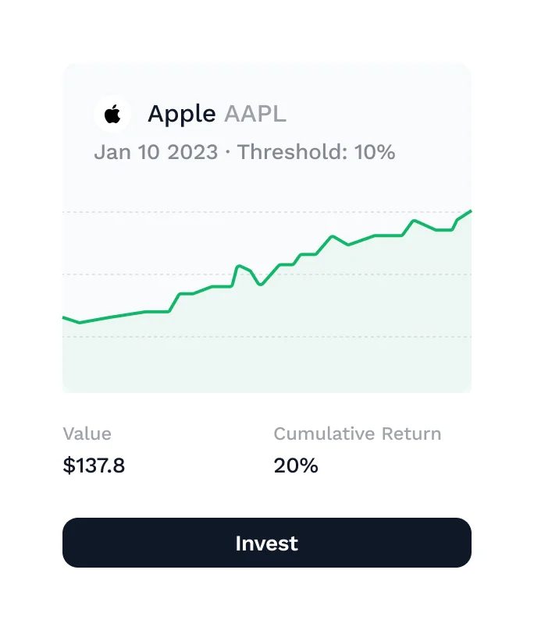Click the lowest point of the green chart line

[79, 322]
